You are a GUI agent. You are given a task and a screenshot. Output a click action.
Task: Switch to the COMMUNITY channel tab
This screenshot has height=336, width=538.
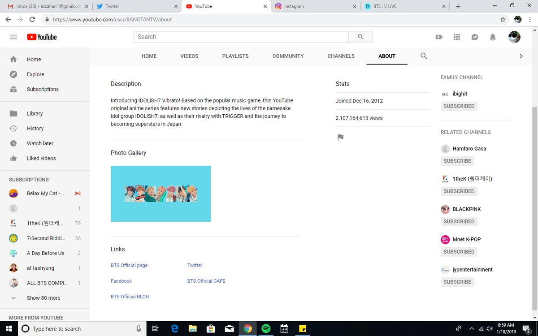pyautogui.click(x=288, y=56)
